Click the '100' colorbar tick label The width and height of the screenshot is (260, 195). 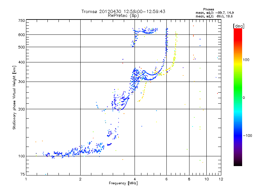pyautogui.click(x=246, y=60)
